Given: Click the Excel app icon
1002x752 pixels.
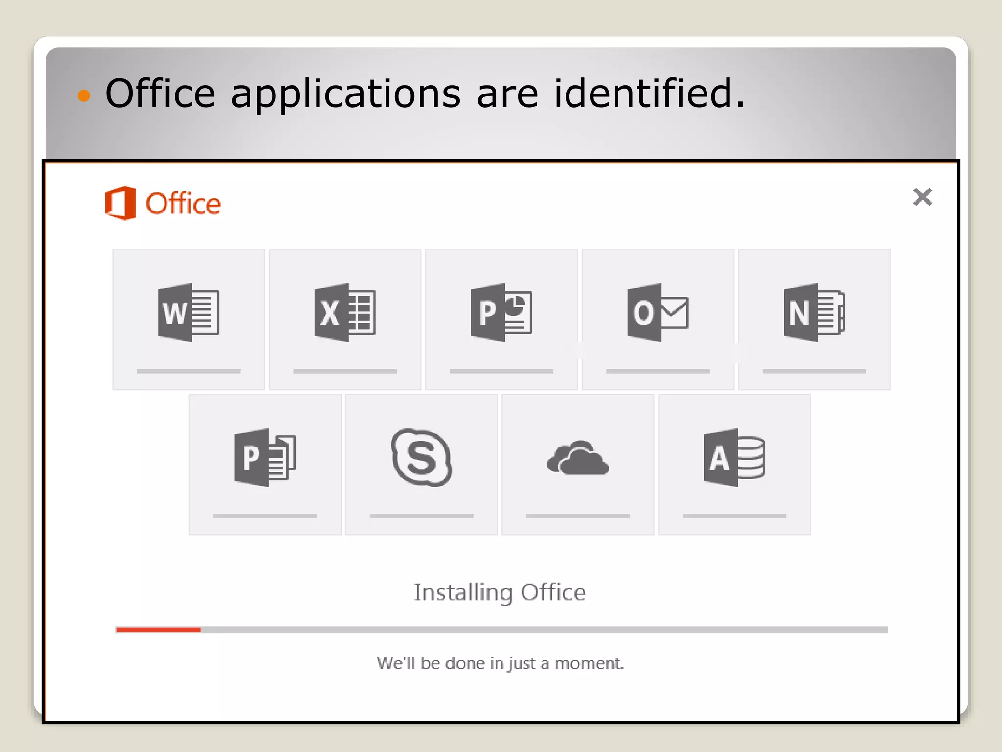Looking at the screenshot, I should [x=345, y=312].
